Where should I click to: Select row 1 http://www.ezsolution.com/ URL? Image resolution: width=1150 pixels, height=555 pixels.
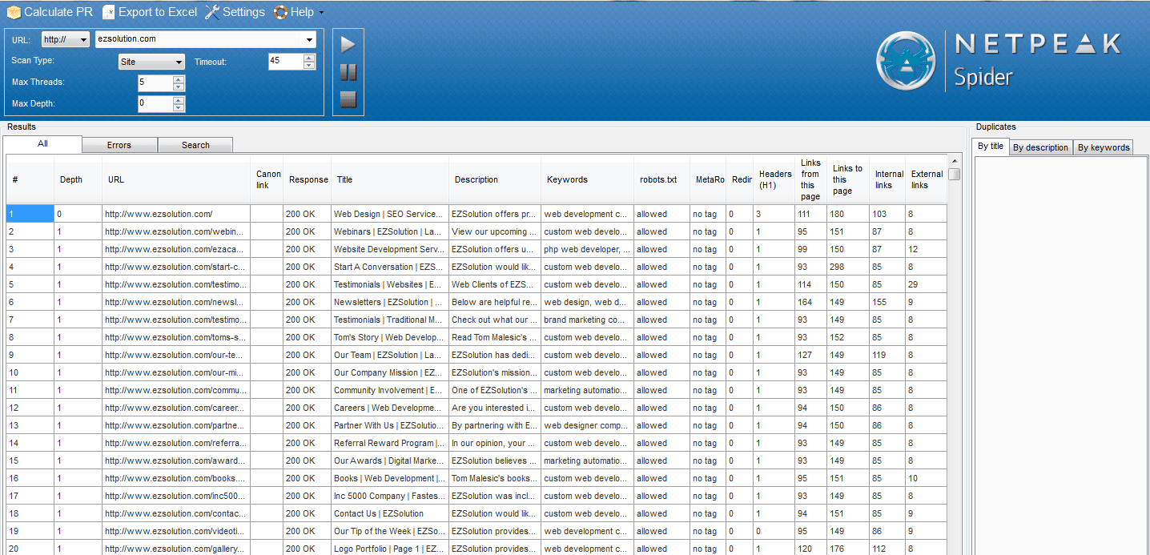pos(176,214)
